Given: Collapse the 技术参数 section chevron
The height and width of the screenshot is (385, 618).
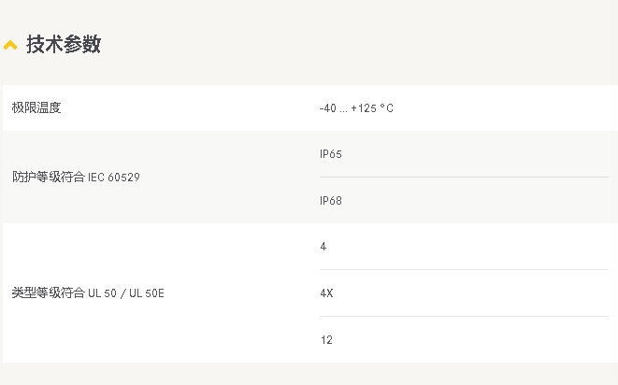Looking at the screenshot, I should 10,45.
